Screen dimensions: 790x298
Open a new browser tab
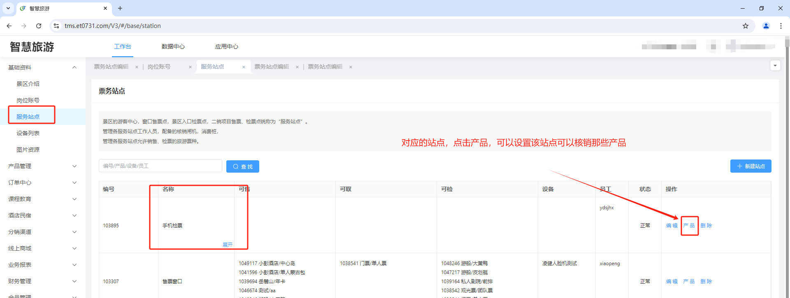[x=120, y=8]
